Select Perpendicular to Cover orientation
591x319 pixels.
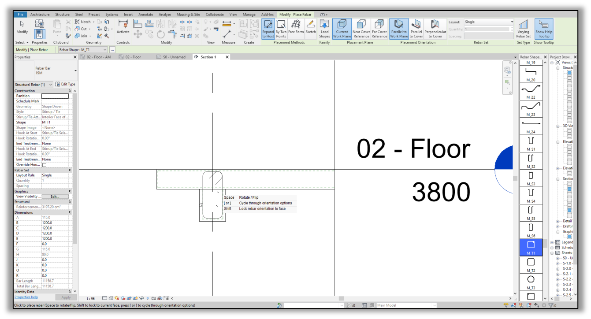pyautogui.click(x=435, y=27)
